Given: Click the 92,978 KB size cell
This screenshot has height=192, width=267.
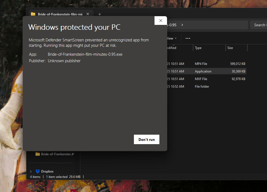Looking at the screenshot, I should point(238,79).
